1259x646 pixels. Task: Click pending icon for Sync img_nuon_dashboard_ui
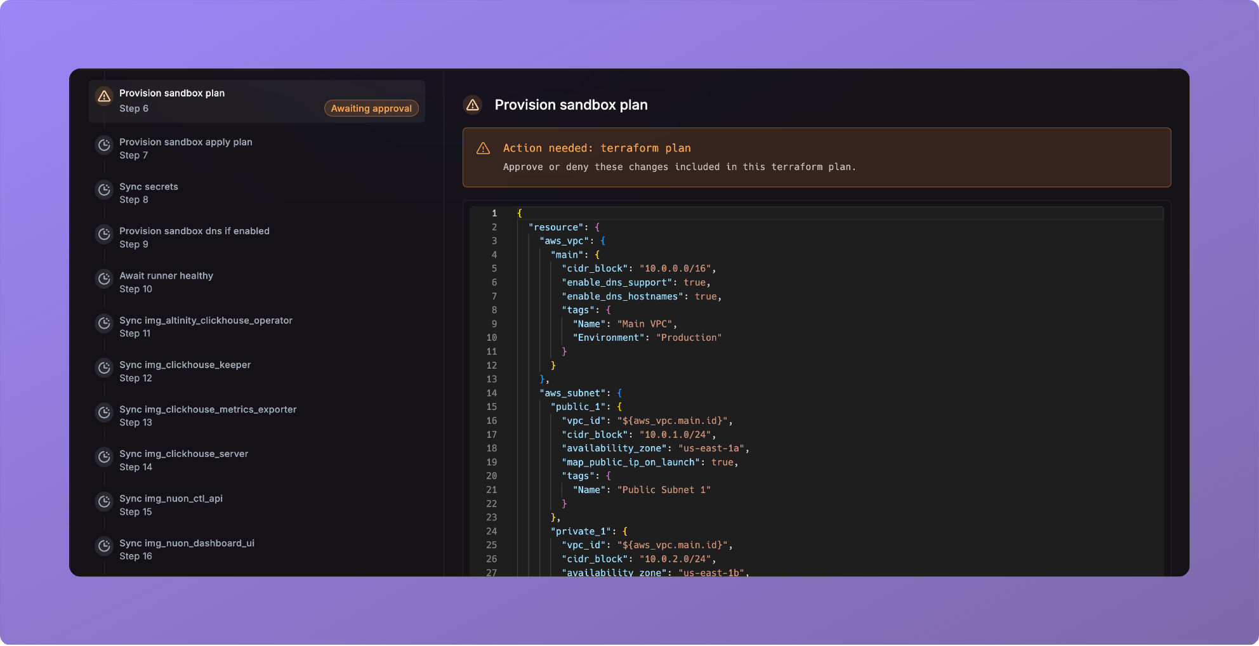(104, 546)
